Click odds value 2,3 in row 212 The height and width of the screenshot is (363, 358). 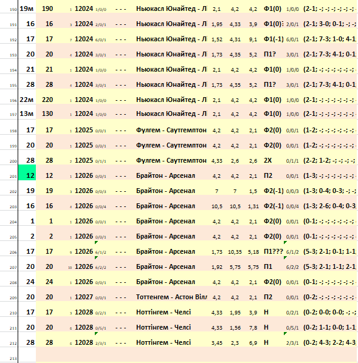[235, 343]
